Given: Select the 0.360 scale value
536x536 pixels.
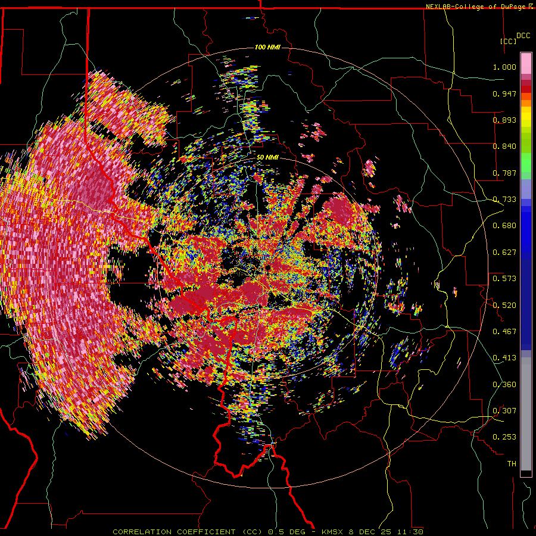Looking at the screenshot, I should (504, 385).
